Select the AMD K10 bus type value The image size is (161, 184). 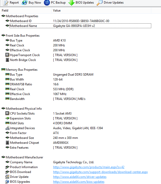(x=59, y=40)
